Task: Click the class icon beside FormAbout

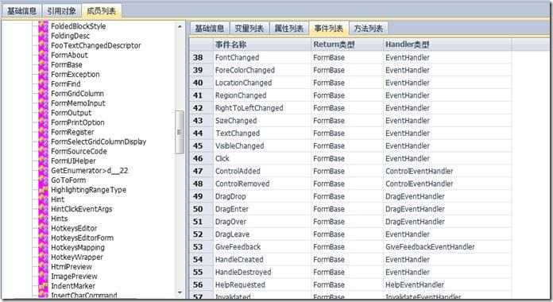Action: coord(43,56)
